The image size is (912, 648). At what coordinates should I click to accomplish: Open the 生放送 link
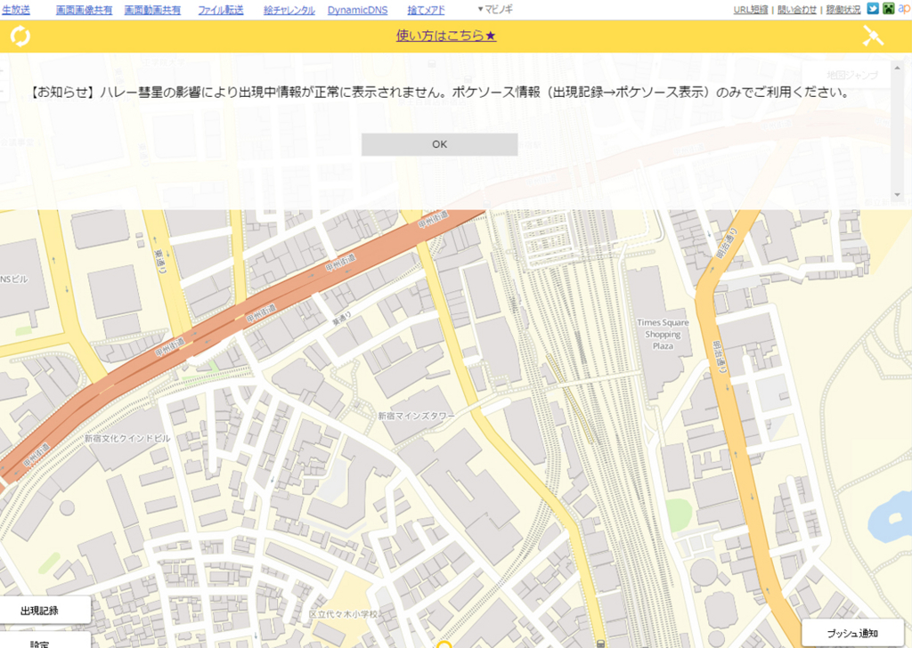pos(16,10)
